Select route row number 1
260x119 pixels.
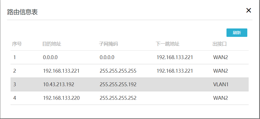coord(15,57)
